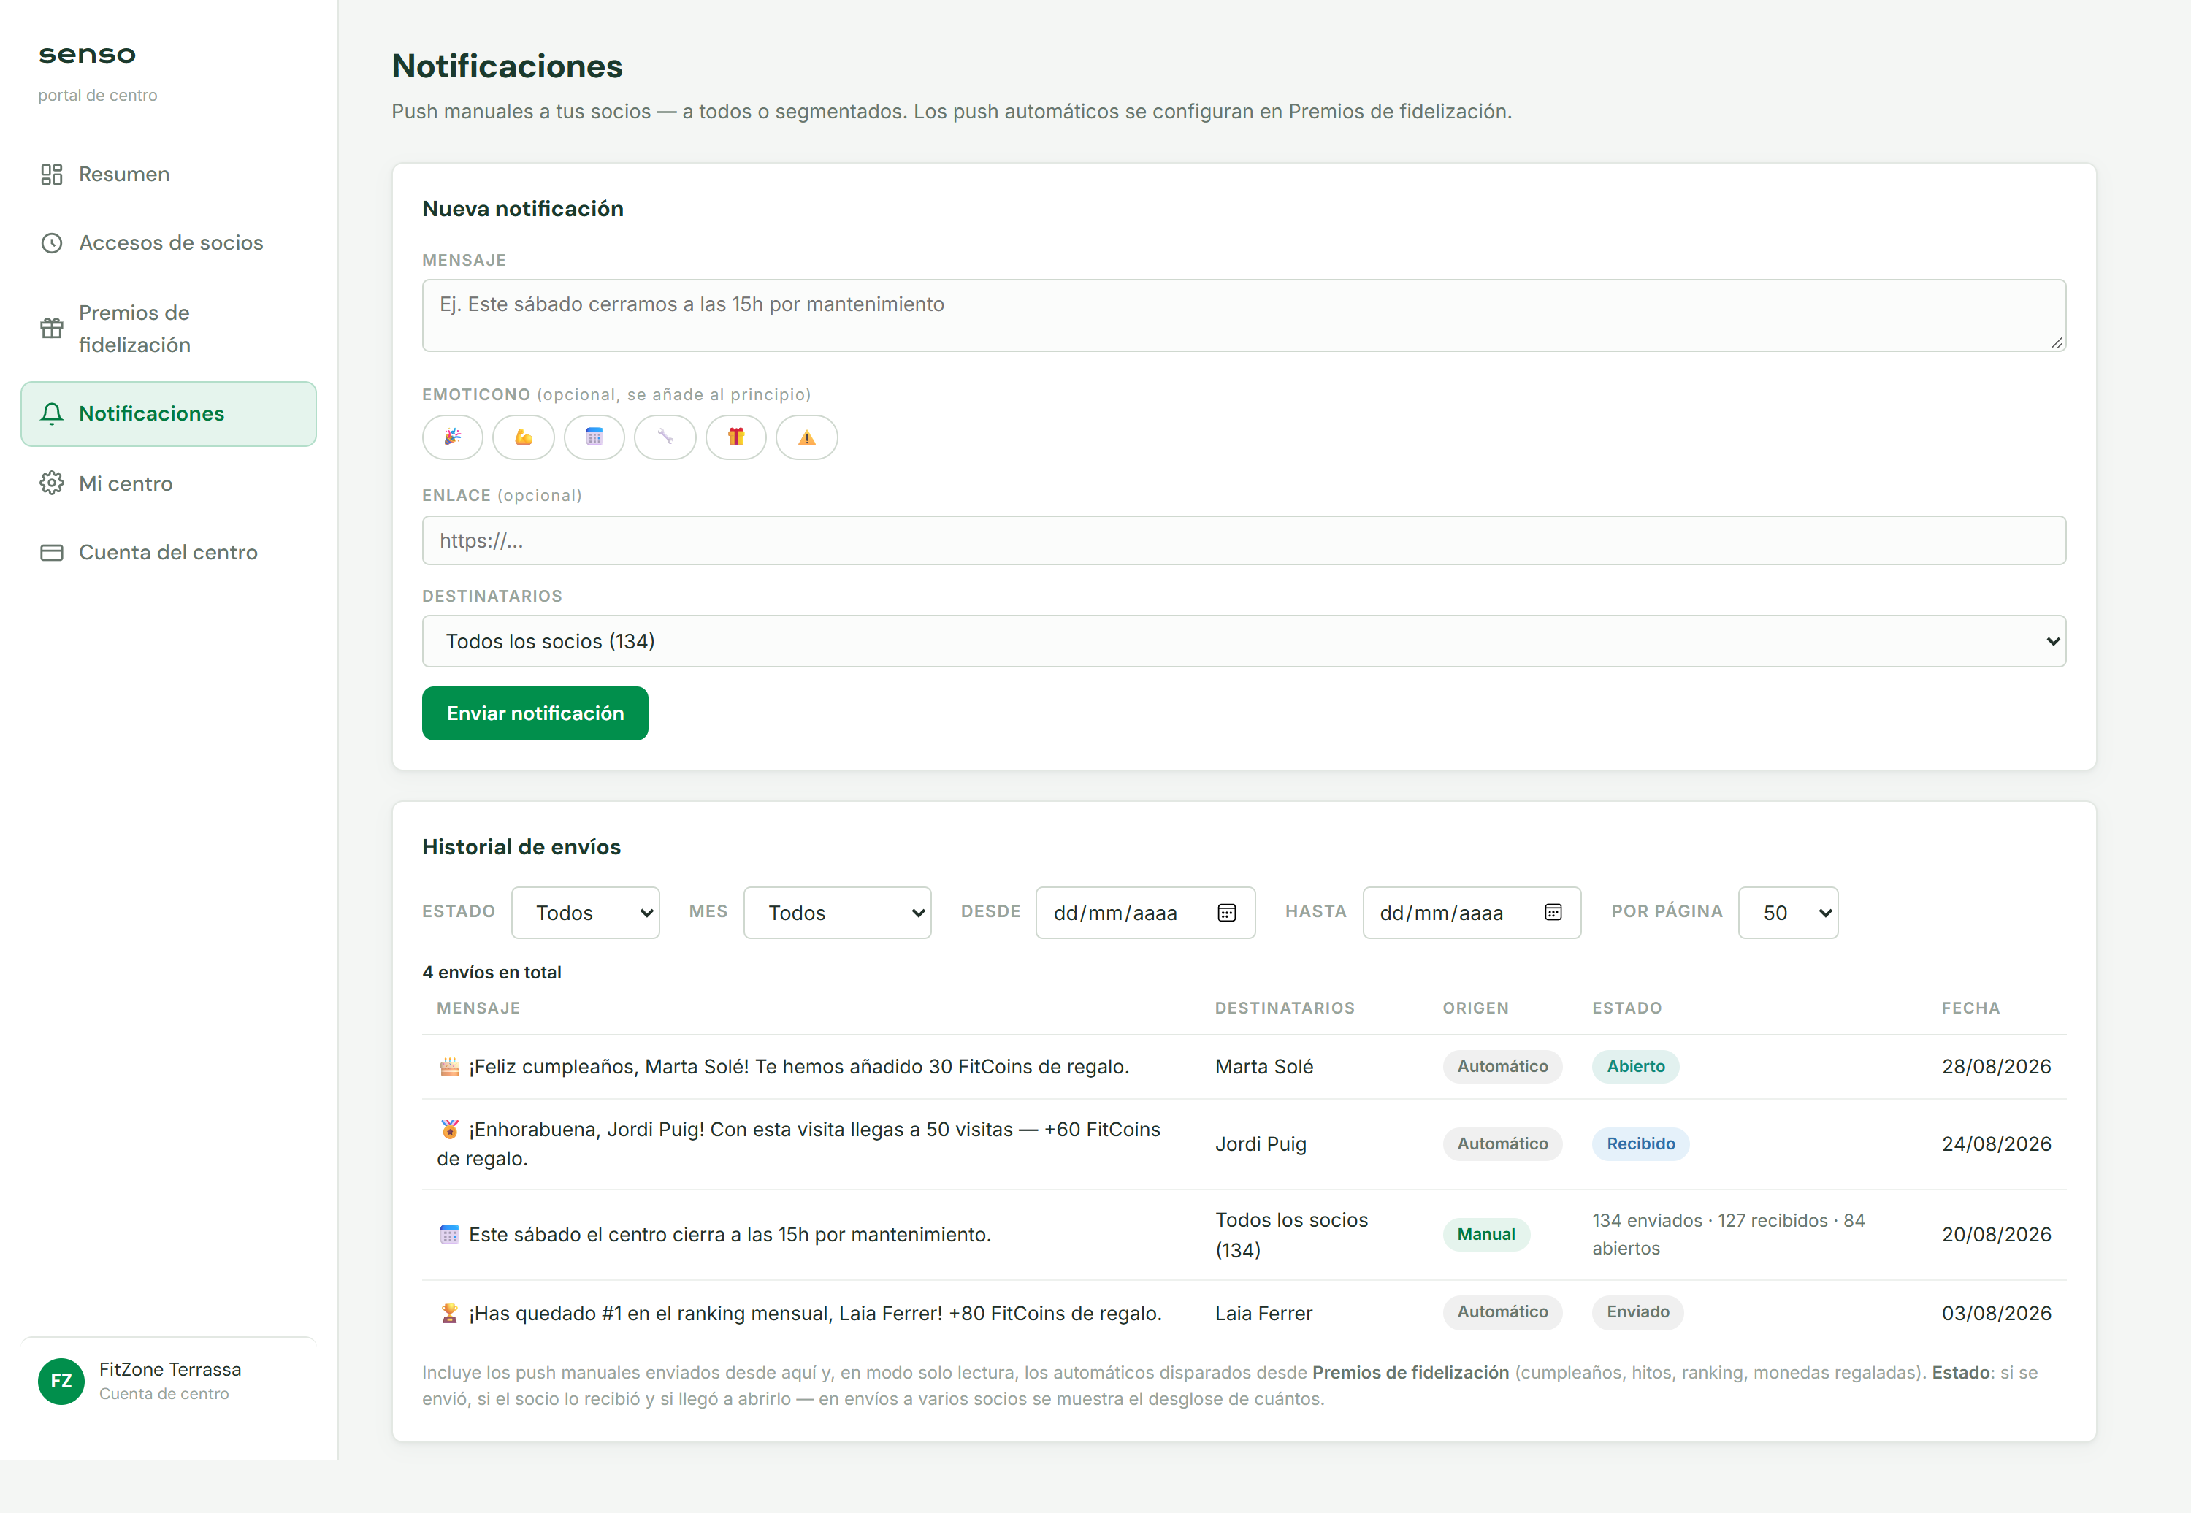Click the FZ account avatar
2191x1513 pixels.
tap(61, 1382)
